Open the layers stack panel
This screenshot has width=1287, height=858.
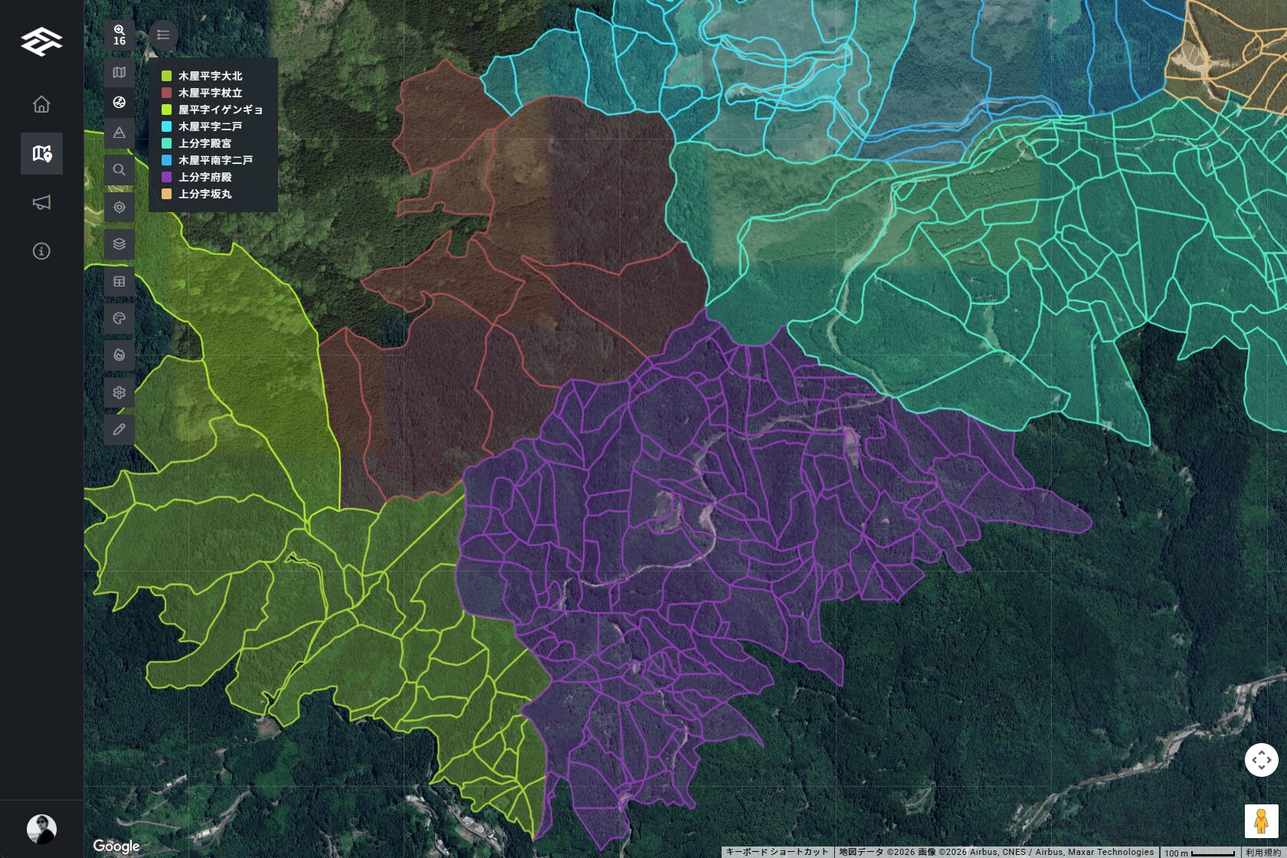pos(119,244)
